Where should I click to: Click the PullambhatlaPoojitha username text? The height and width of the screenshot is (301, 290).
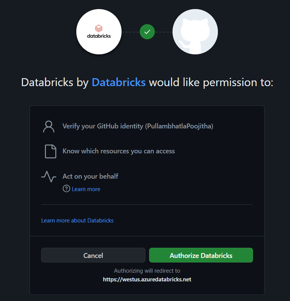pos(179,126)
